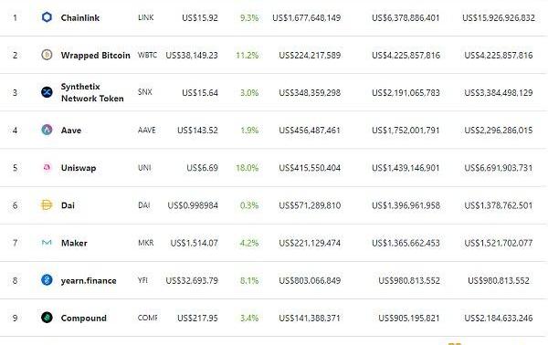
Task: Click the Wrapped Bitcoin coin icon
Action: coord(47,55)
